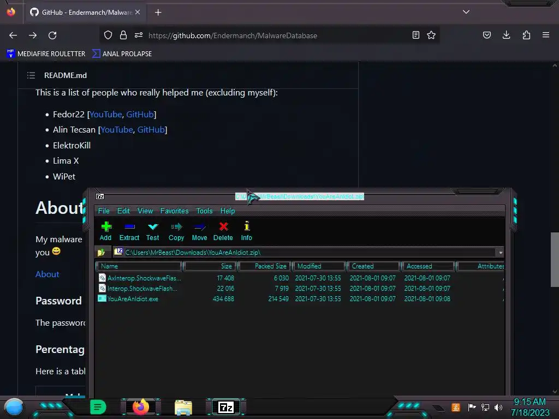
Task: Open the Start orb on taskbar
Action: tap(14, 407)
